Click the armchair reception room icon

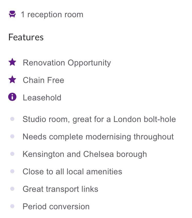[12, 14]
